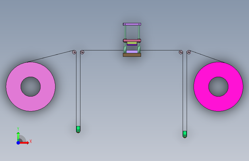Image resolution: width=249 pixels, height=161 pixels.
Task: Click the green Y axis arrow of the triad
Action: [18, 136]
